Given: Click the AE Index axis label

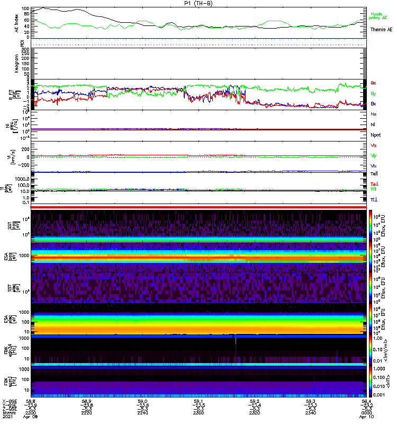Looking at the screenshot, I should pos(17,23).
